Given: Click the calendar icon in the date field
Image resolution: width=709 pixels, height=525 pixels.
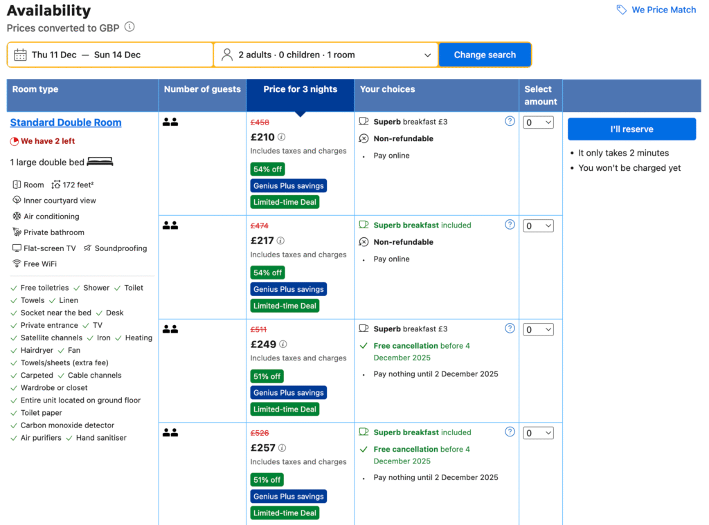Looking at the screenshot, I should pyautogui.click(x=20, y=55).
